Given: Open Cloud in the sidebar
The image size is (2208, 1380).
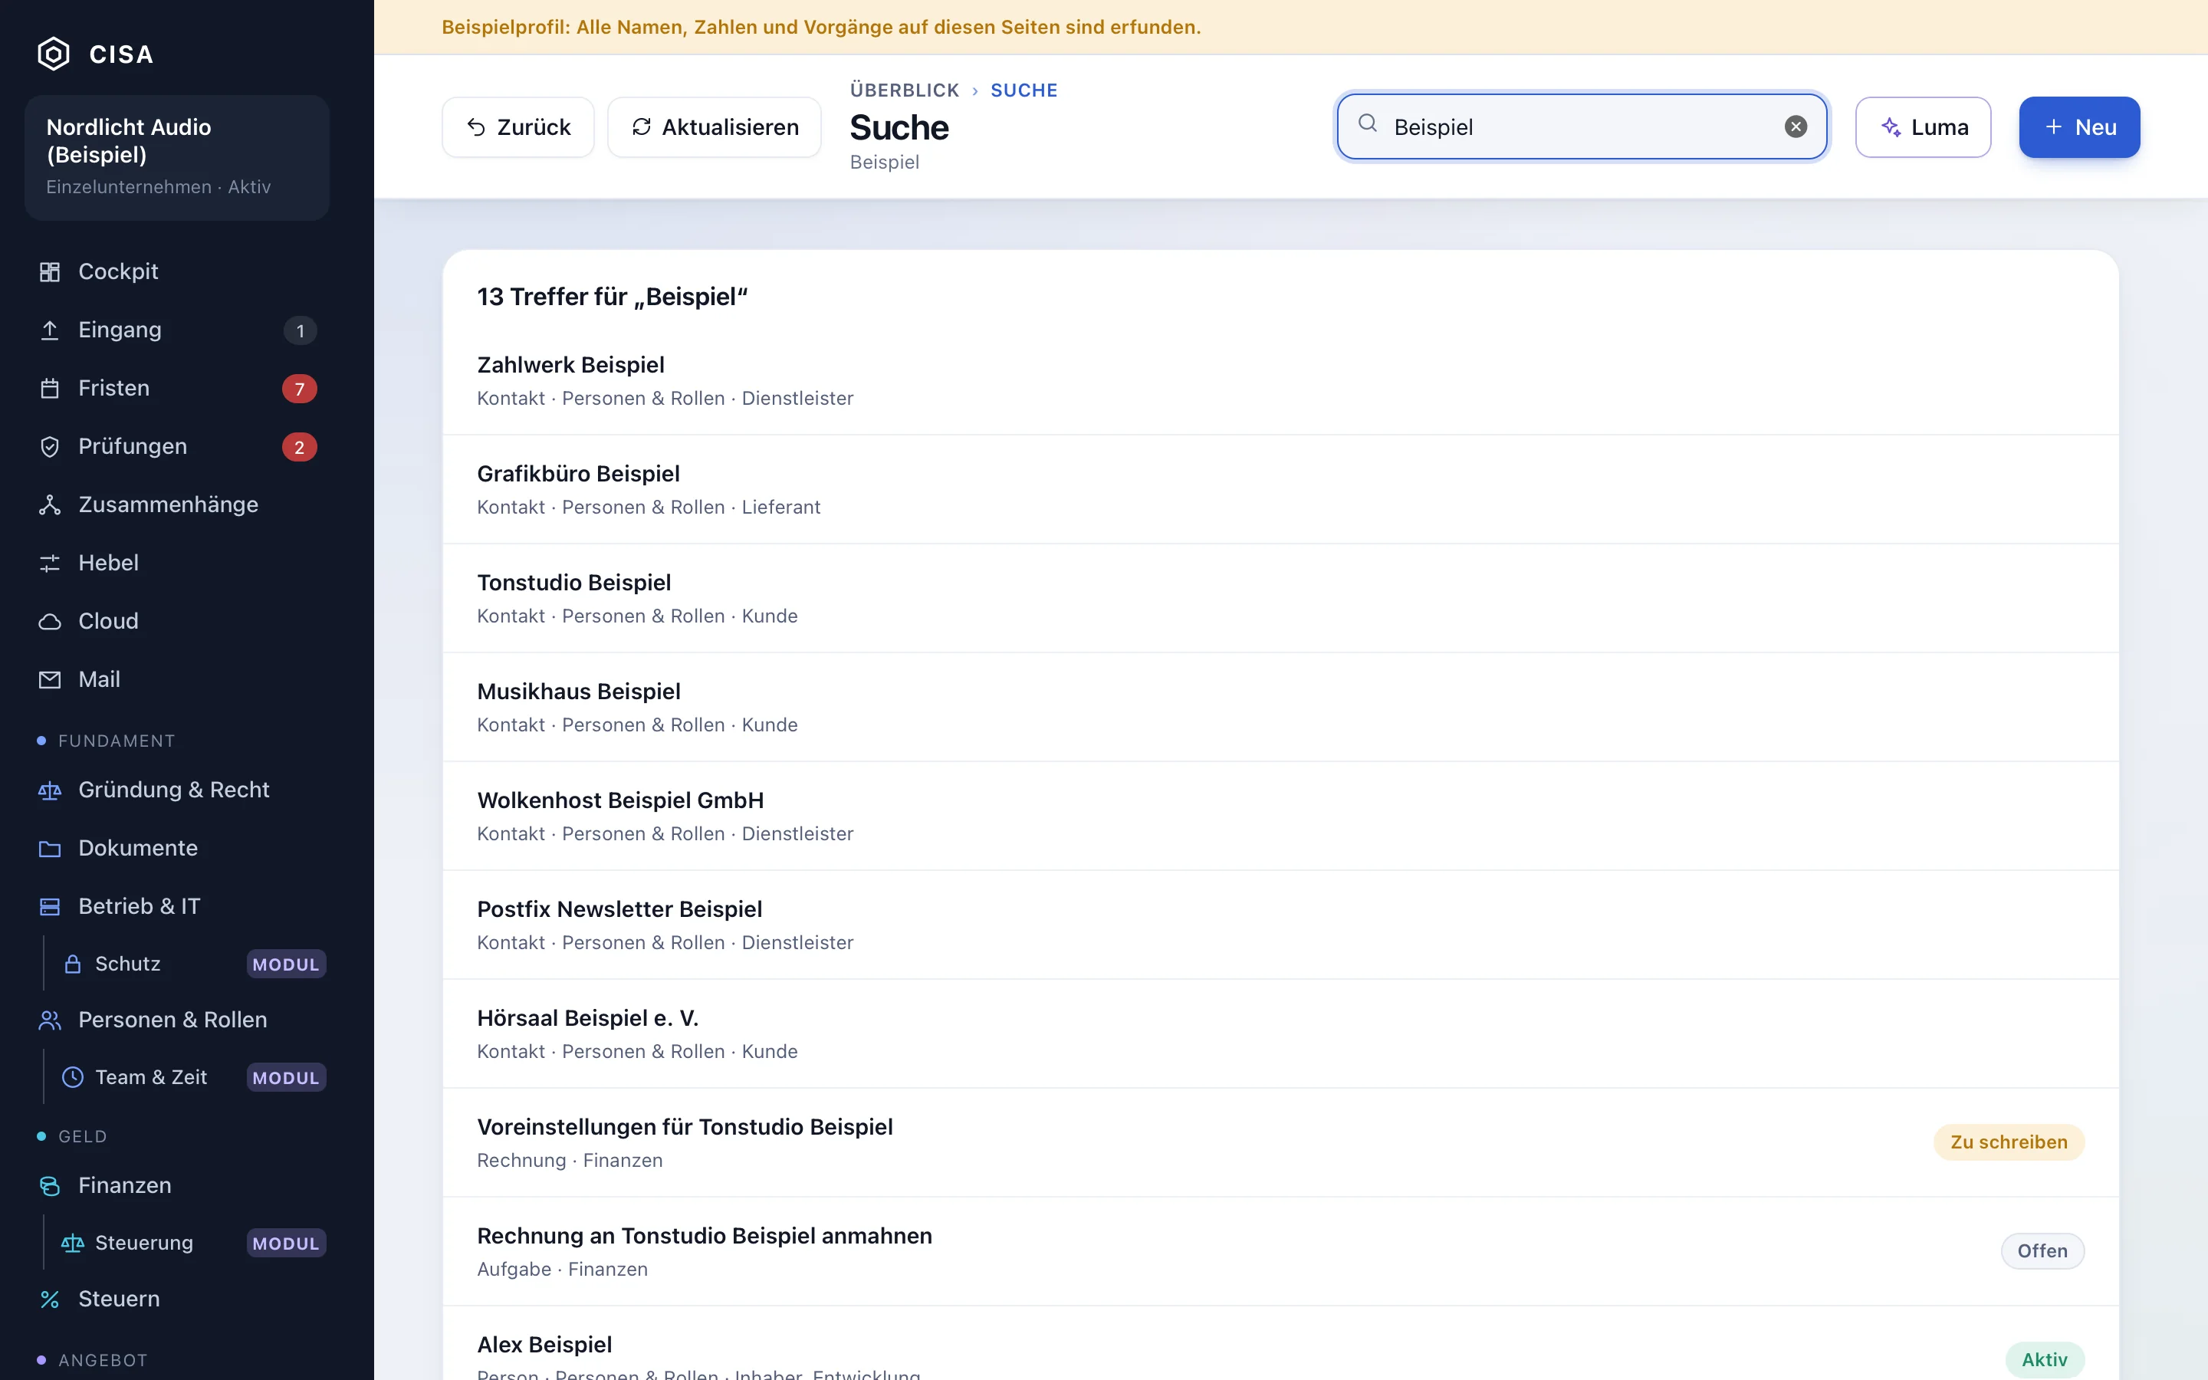Looking at the screenshot, I should (x=177, y=622).
